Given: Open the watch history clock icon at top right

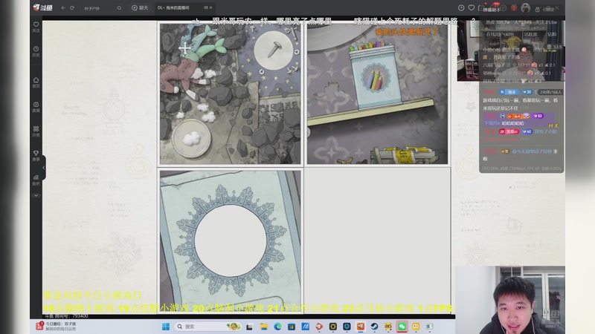Looking at the screenshot, I should click(x=461, y=7).
